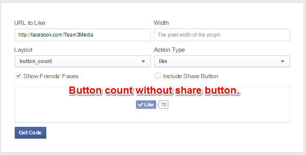Click the blue Like button in preview
The height and width of the screenshot is (155, 306).
[146, 105]
